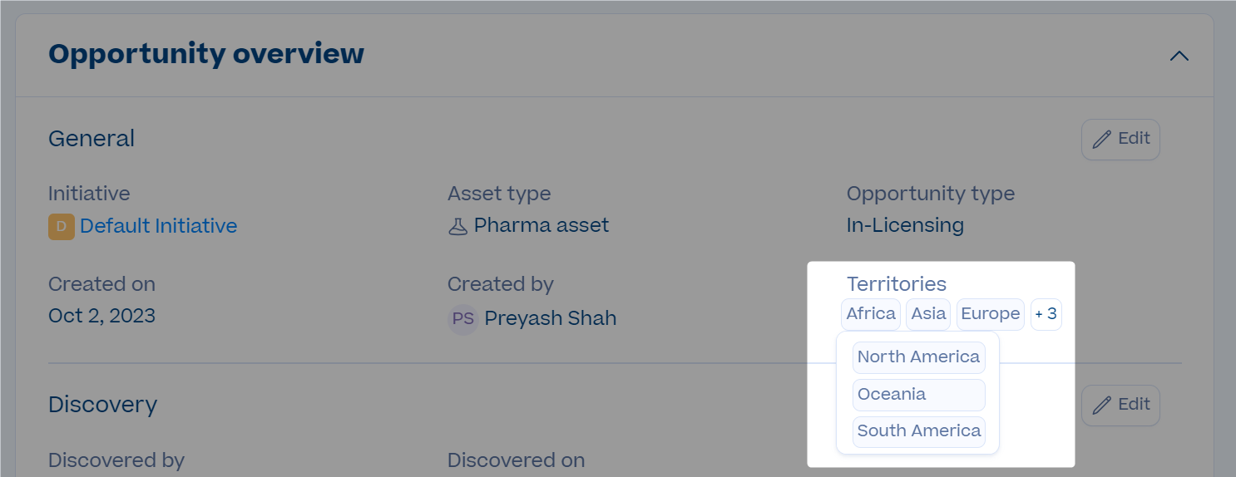Click the pencil icon in General's Edit button
Viewport: 1236px width, 477px height.
[x=1101, y=140]
